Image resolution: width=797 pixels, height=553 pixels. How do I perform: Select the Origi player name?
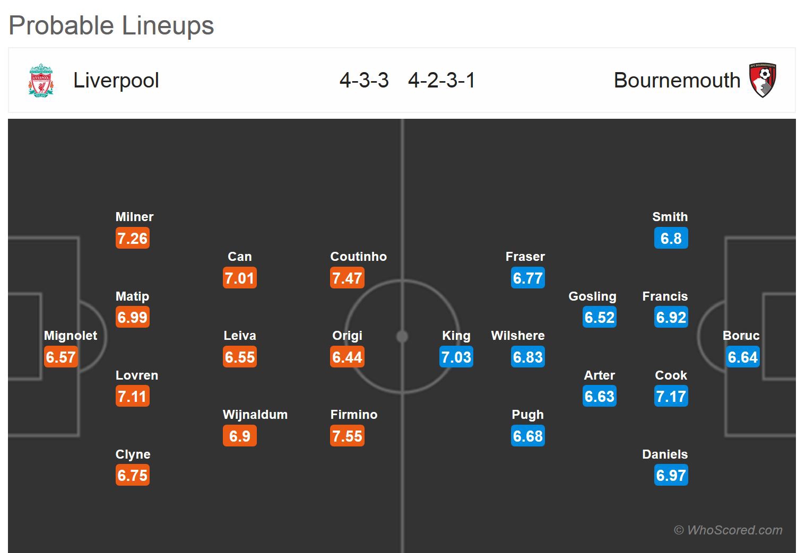coord(347,336)
